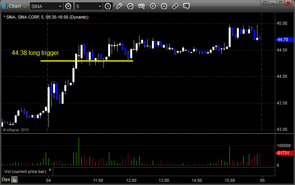
Task: Click the bar replay play icon
Action: (153, 6)
